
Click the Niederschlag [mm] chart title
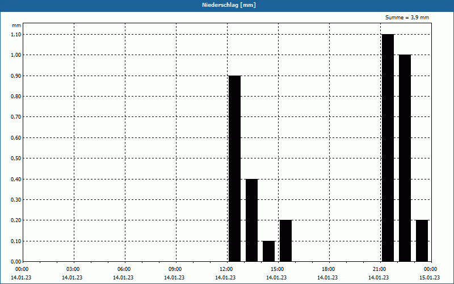(x=229, y=5)
